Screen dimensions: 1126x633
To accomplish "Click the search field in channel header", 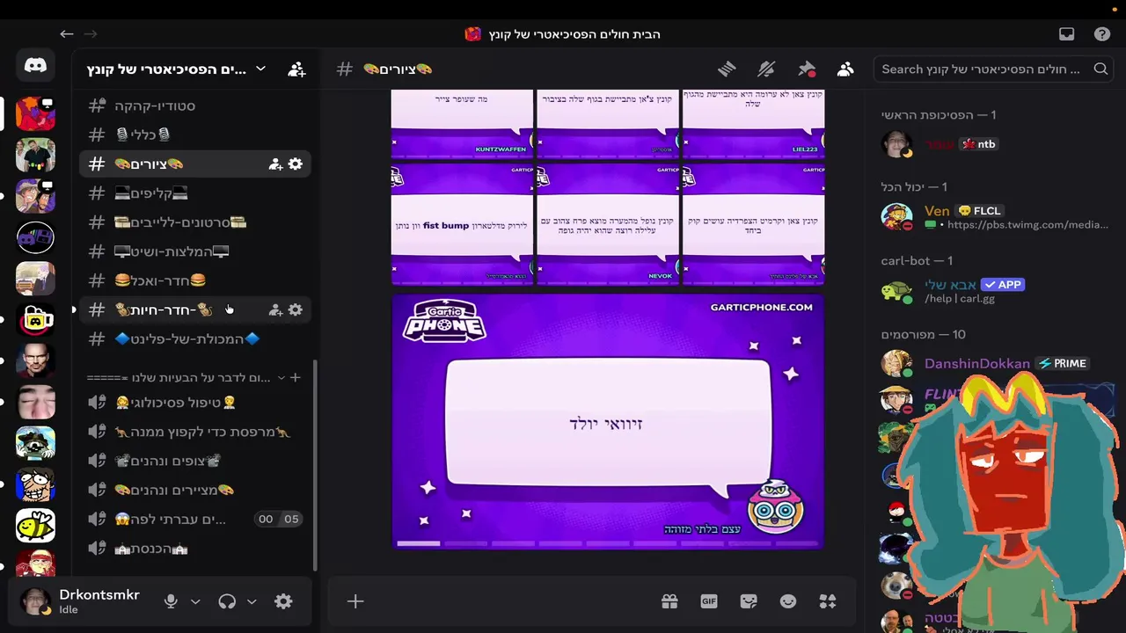I will (x=993, y=69).
